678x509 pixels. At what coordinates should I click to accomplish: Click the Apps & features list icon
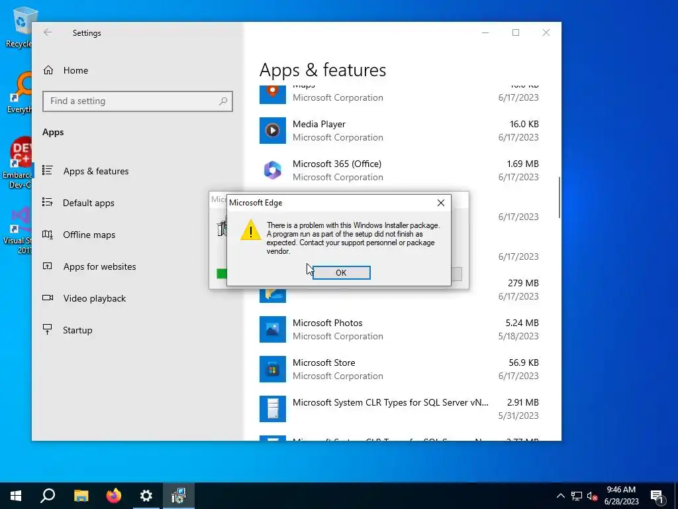[x=48, y=170]
